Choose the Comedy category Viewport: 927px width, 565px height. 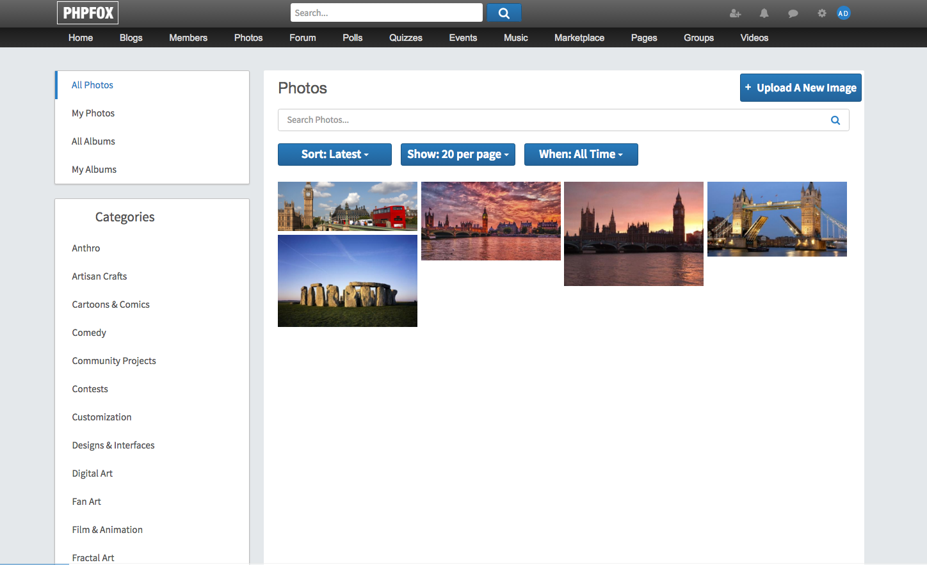tap(89, 333)
